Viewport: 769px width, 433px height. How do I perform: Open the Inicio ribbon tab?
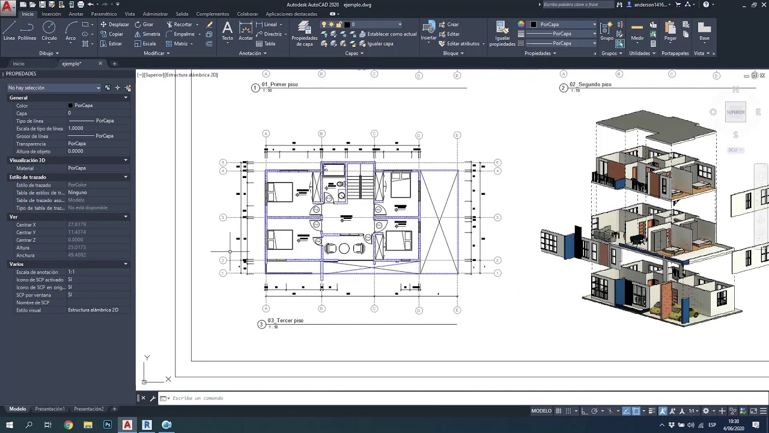[28, 14]
